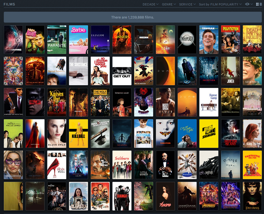
Task: Open The Godfather poster
Action: (x=165, y=165)
